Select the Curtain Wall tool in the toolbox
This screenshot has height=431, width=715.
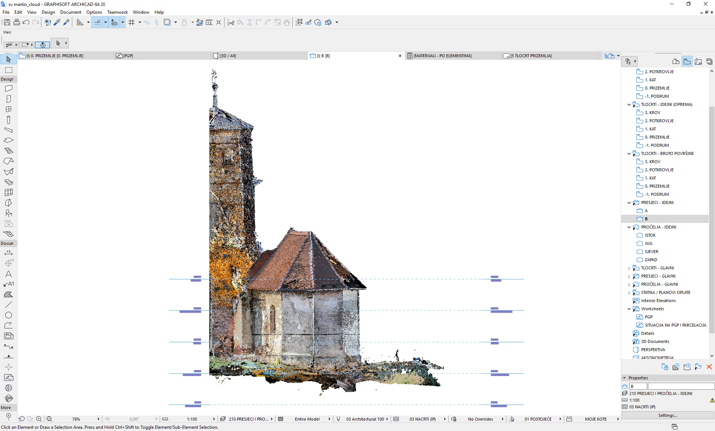point(9,192)
